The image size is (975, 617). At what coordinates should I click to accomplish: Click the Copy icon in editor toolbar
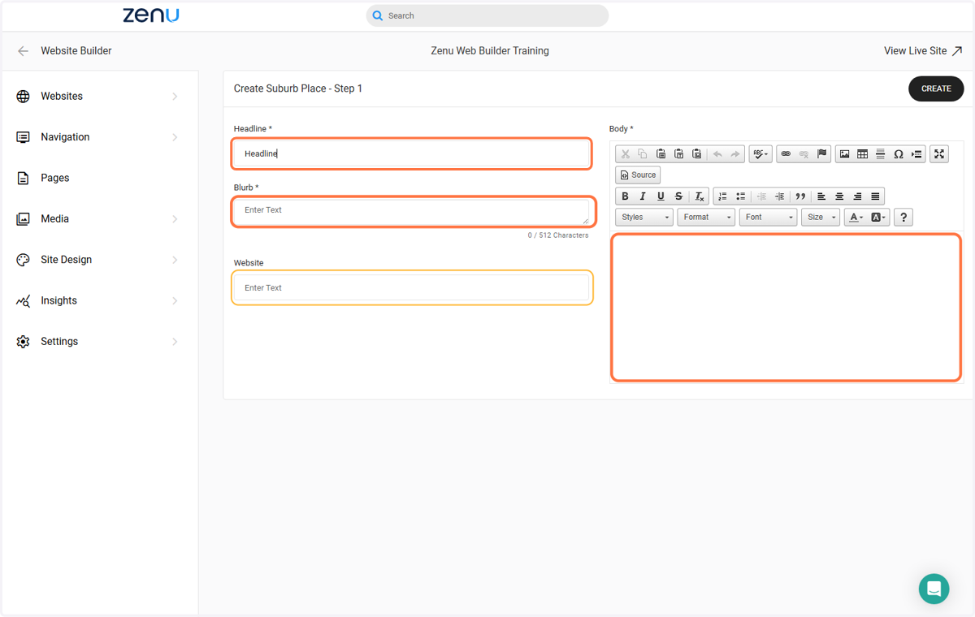(643, 154)
